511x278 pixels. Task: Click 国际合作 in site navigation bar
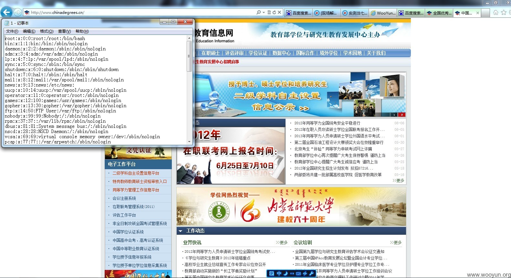[305, 53]
